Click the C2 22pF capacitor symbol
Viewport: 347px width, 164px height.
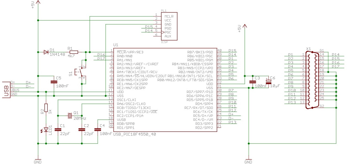82,129
